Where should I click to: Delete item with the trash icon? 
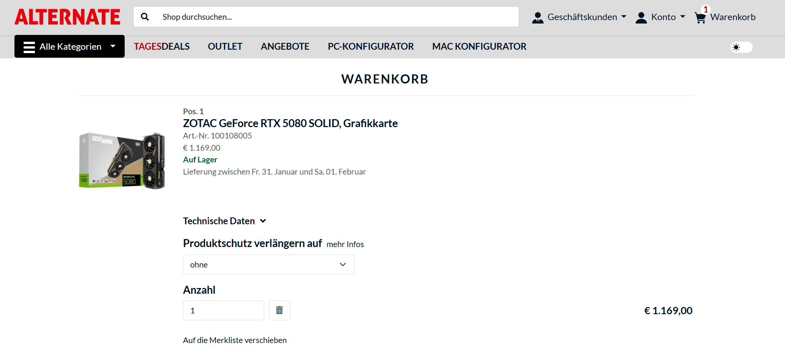click(x=279, y=310)
